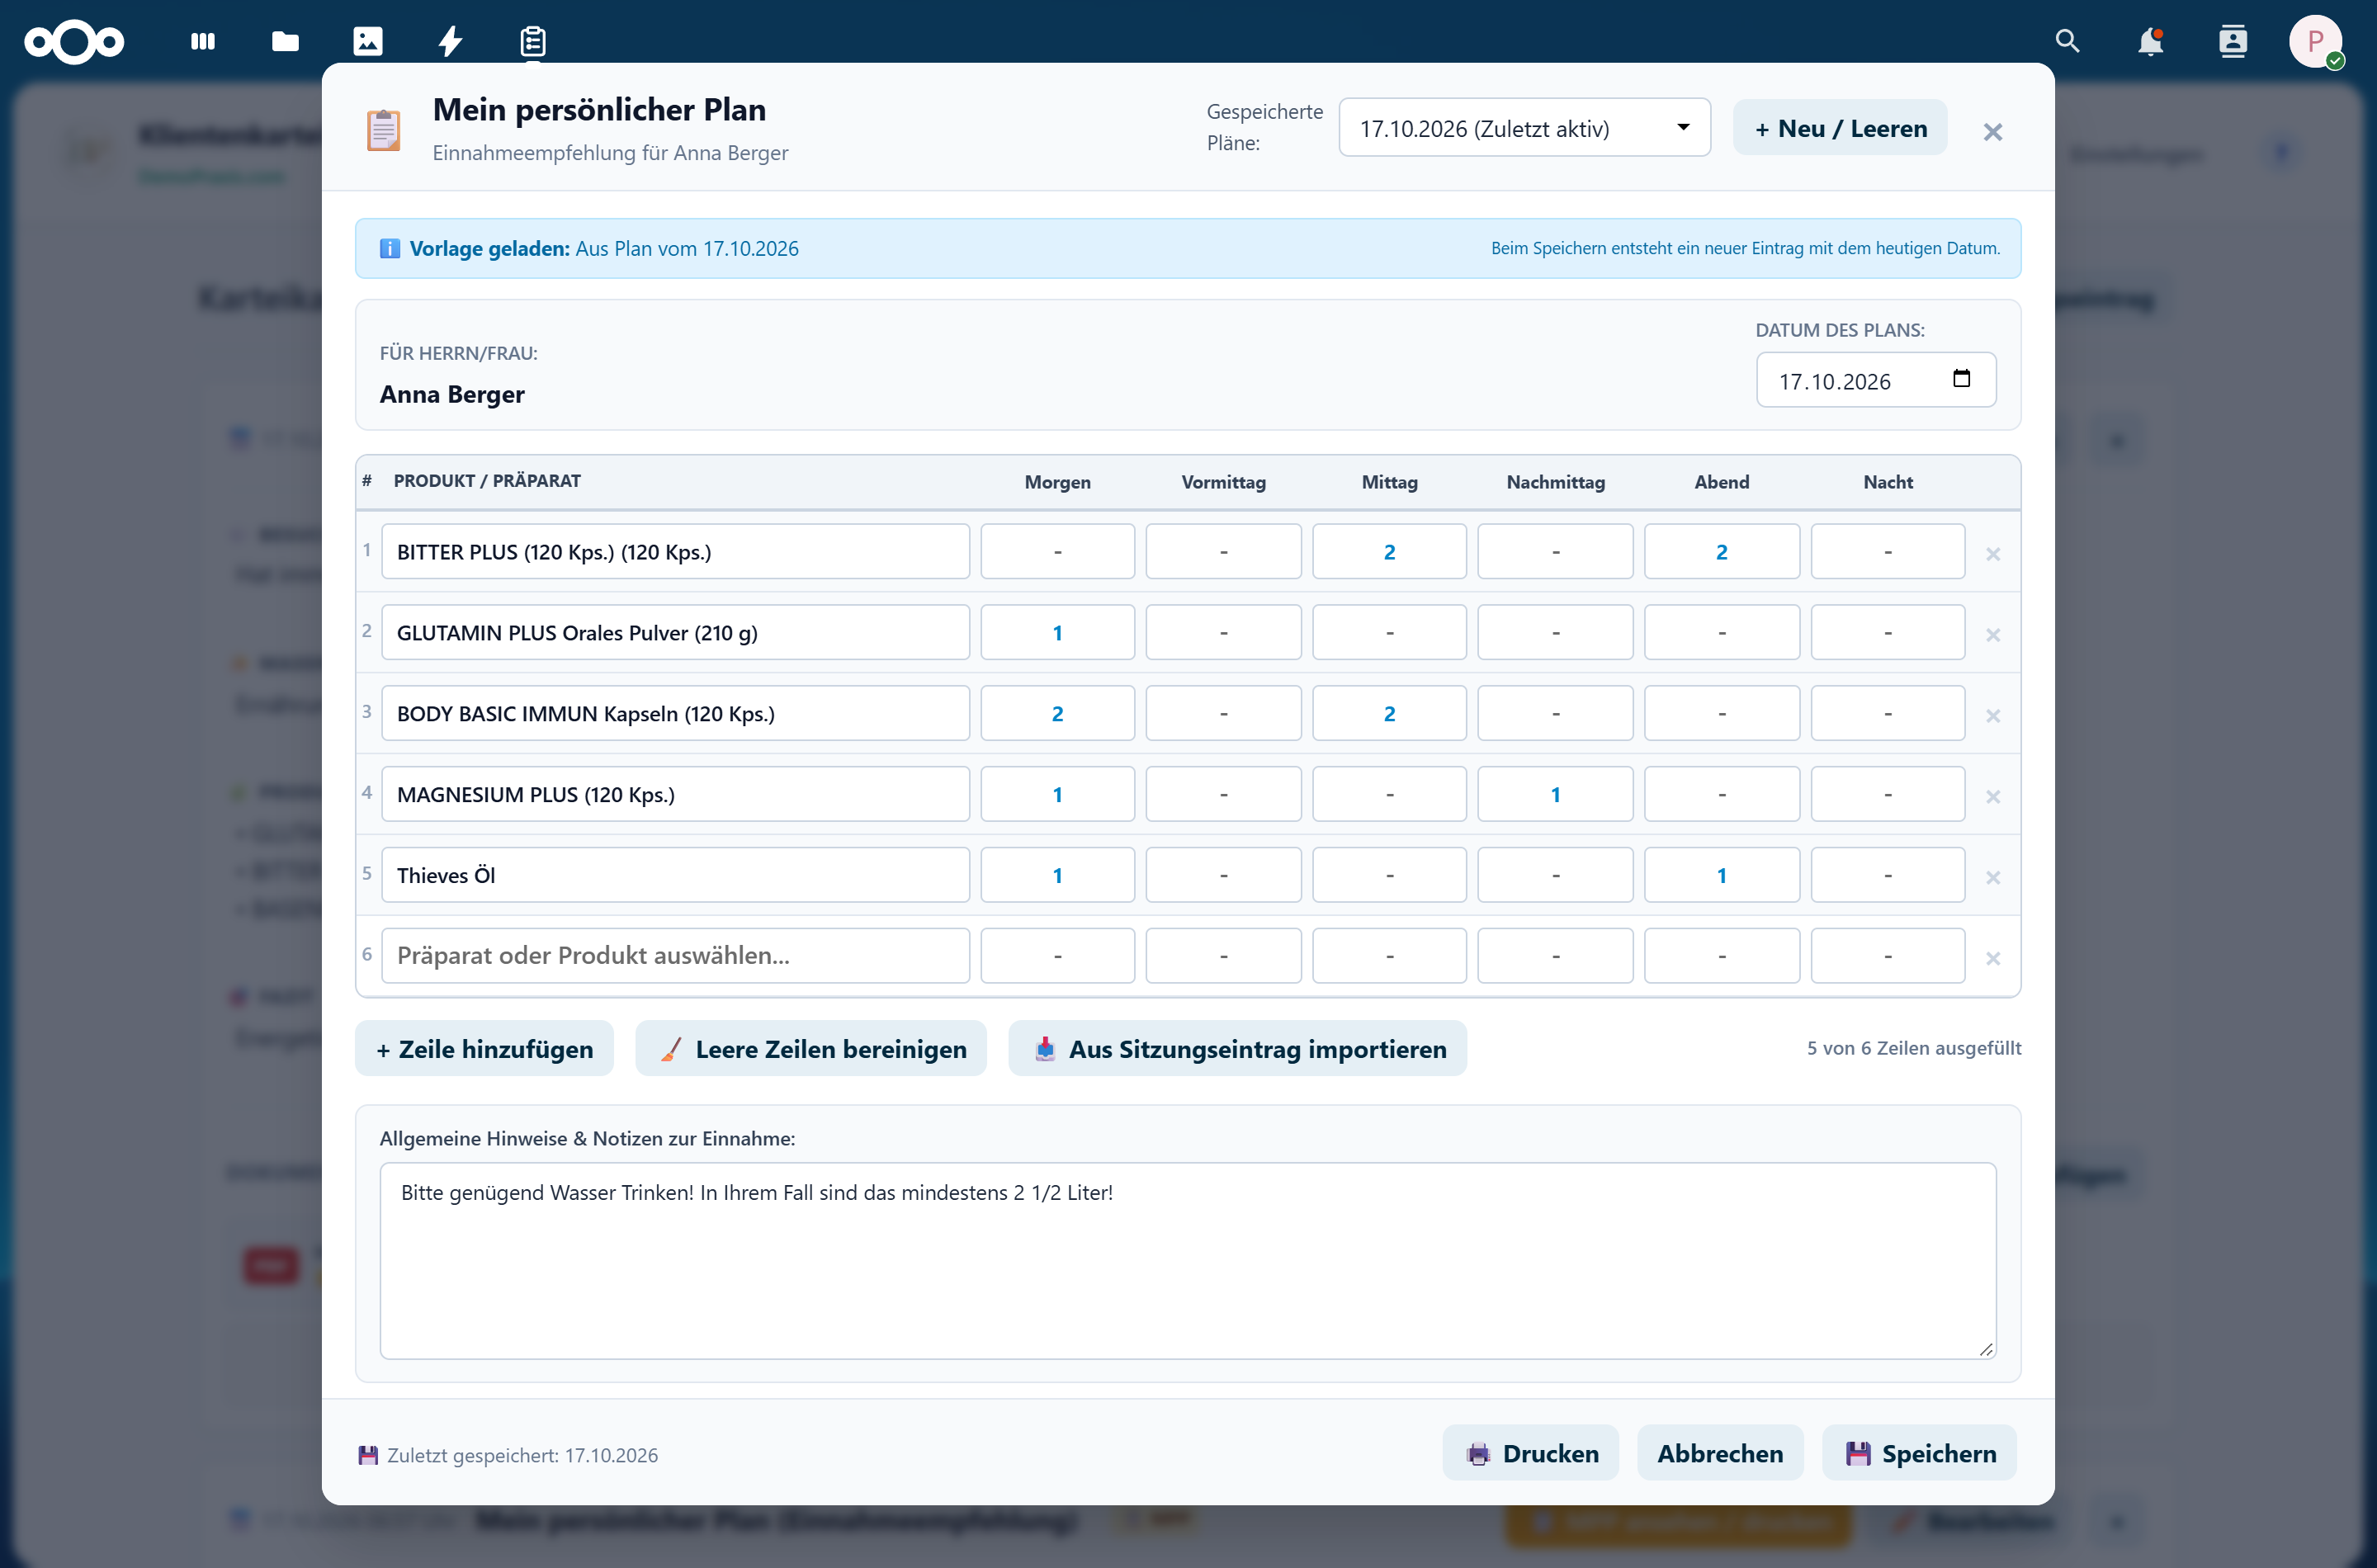The height and width of the screenshot is (1568, 2377).
Task: Click the 5 von 6 Zeilen ausgefüllt text
Action: (1914, 1049)
